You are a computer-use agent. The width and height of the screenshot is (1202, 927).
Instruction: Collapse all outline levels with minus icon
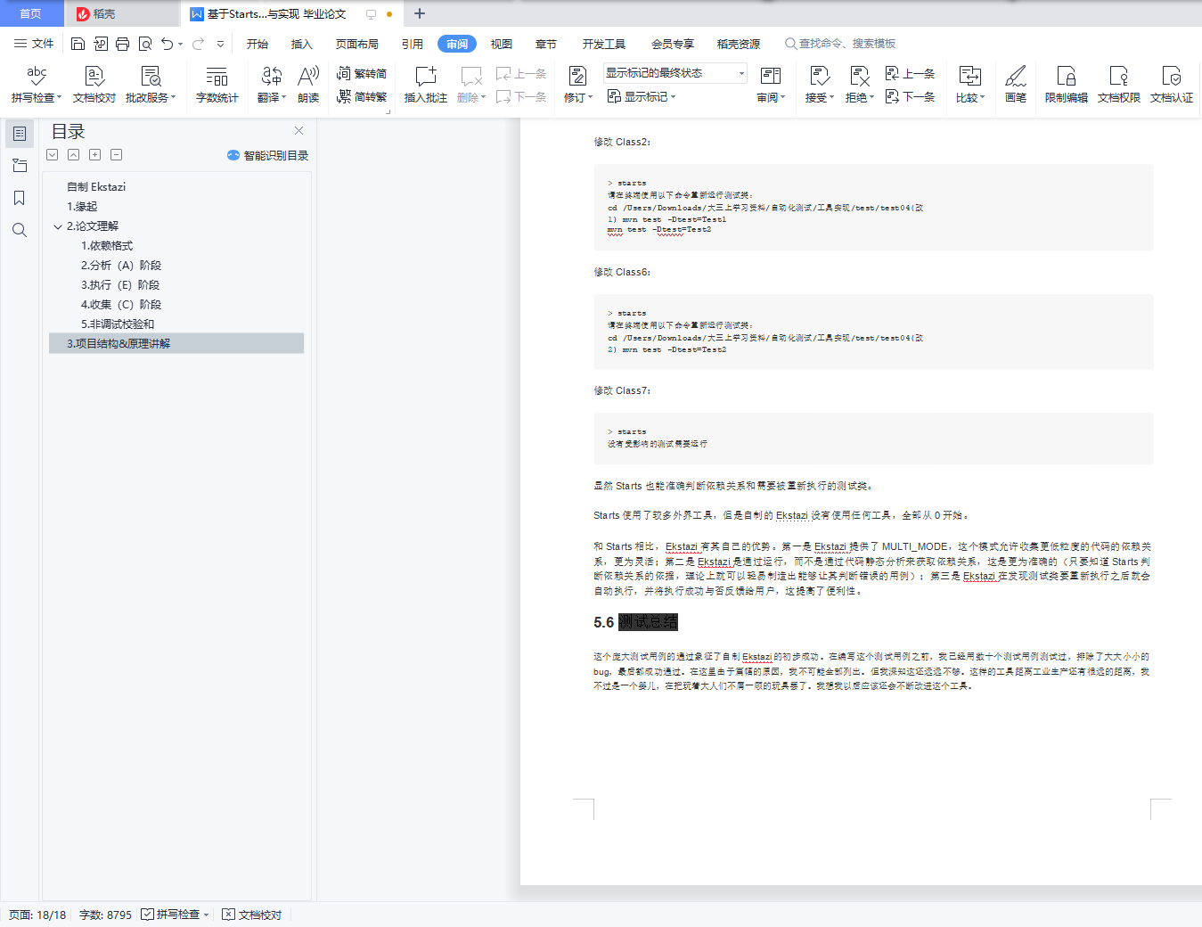117,155
